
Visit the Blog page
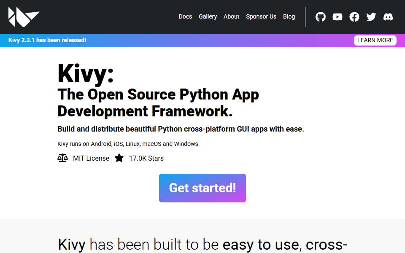coord(289,16)
